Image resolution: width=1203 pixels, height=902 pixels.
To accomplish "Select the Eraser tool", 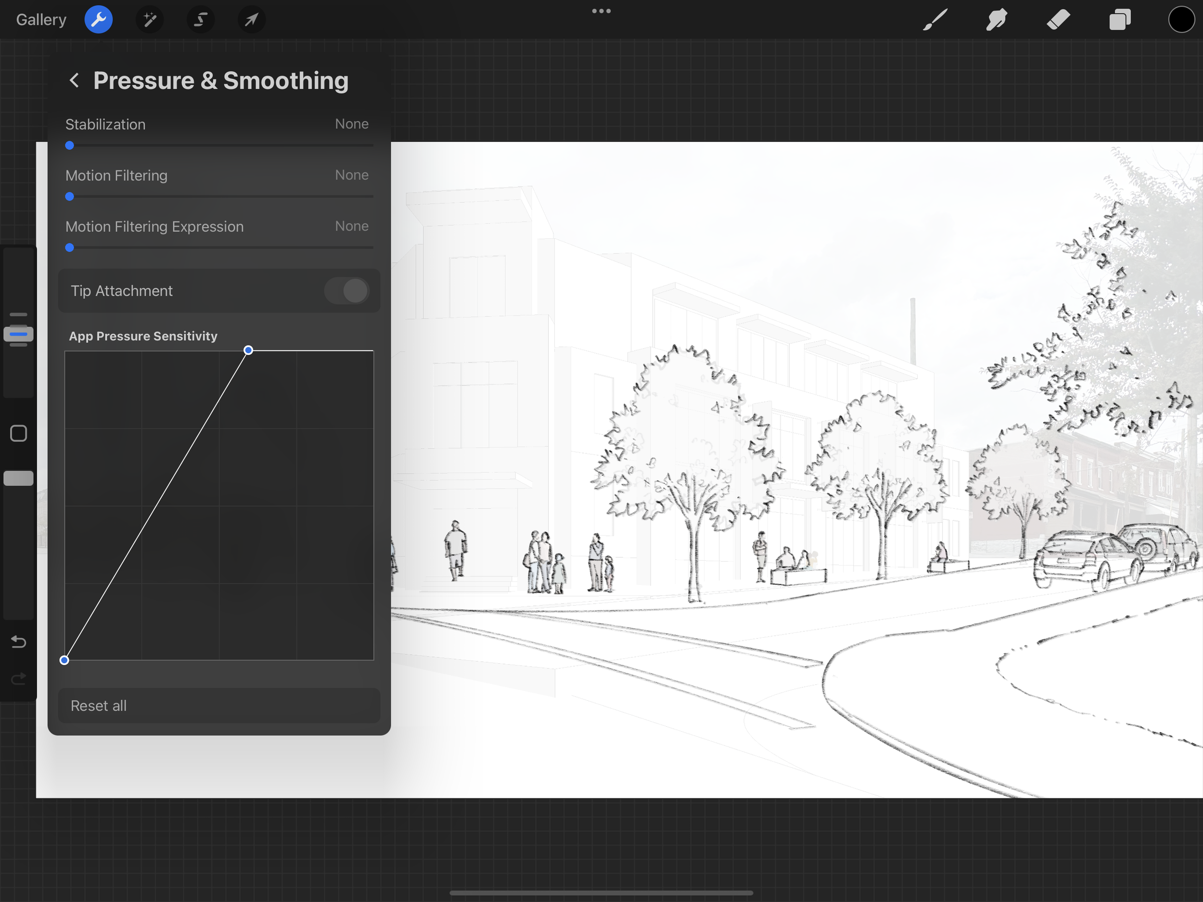I will (1058, 20).
